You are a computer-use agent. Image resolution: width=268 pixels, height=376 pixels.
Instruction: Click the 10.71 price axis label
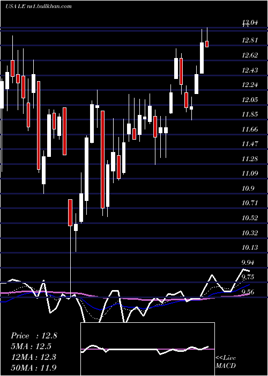pos(250,203)
